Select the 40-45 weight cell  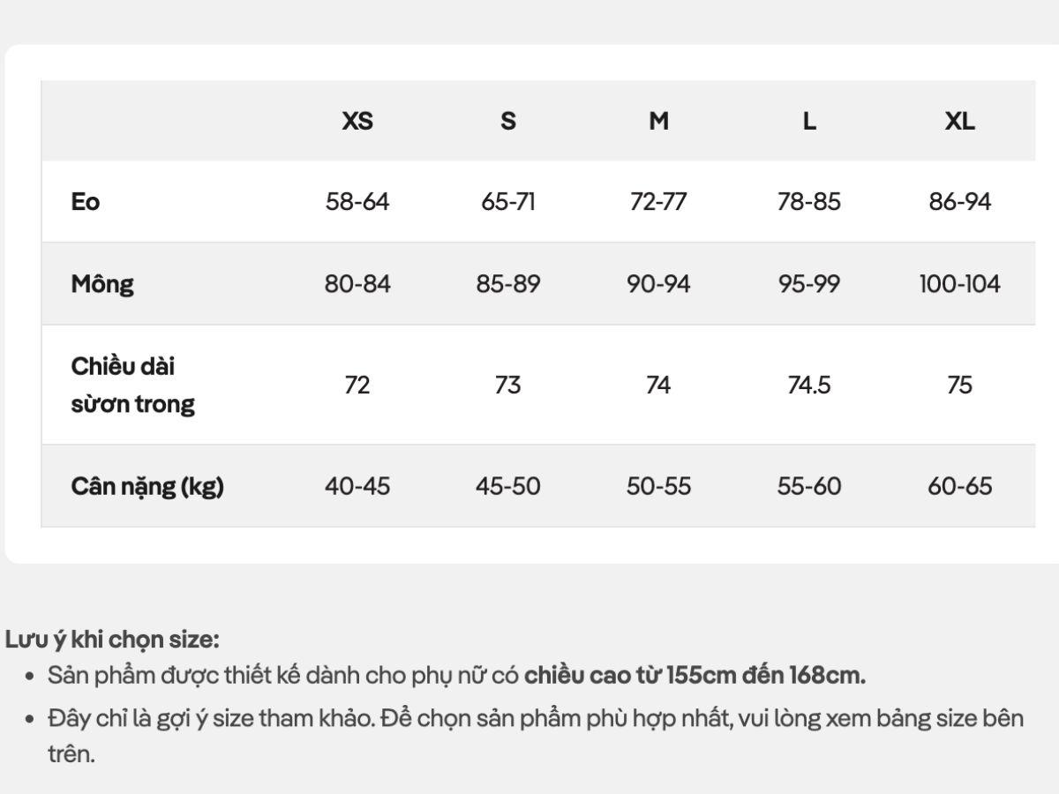coord(357,486)
